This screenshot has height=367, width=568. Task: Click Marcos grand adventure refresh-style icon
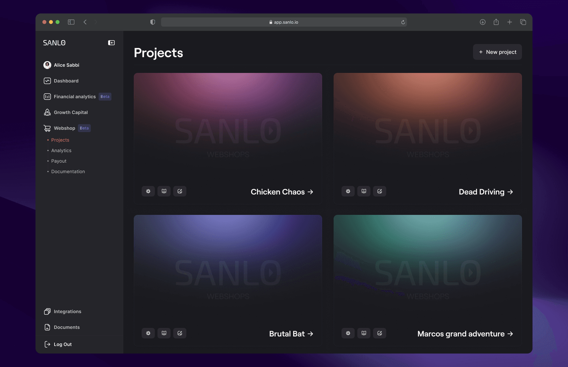[x=380, y=333]
